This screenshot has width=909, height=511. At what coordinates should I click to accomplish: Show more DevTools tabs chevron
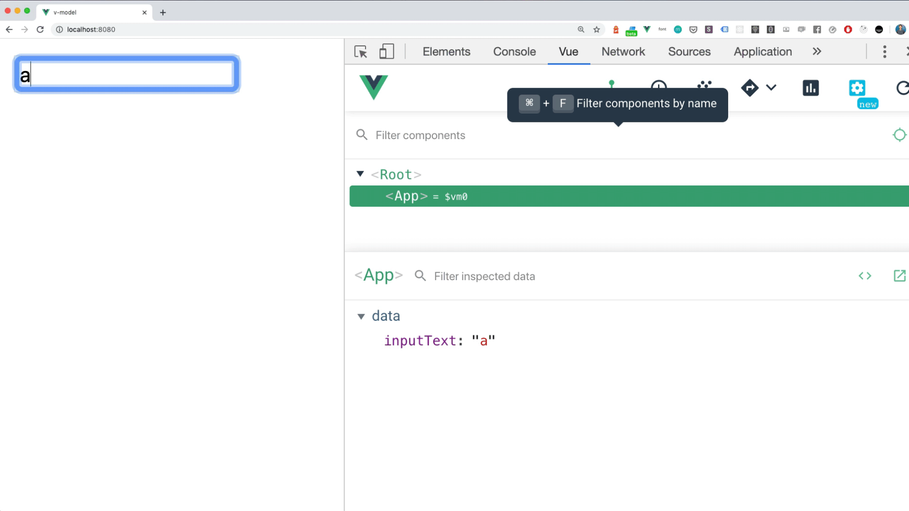click(x=817, y=52)
